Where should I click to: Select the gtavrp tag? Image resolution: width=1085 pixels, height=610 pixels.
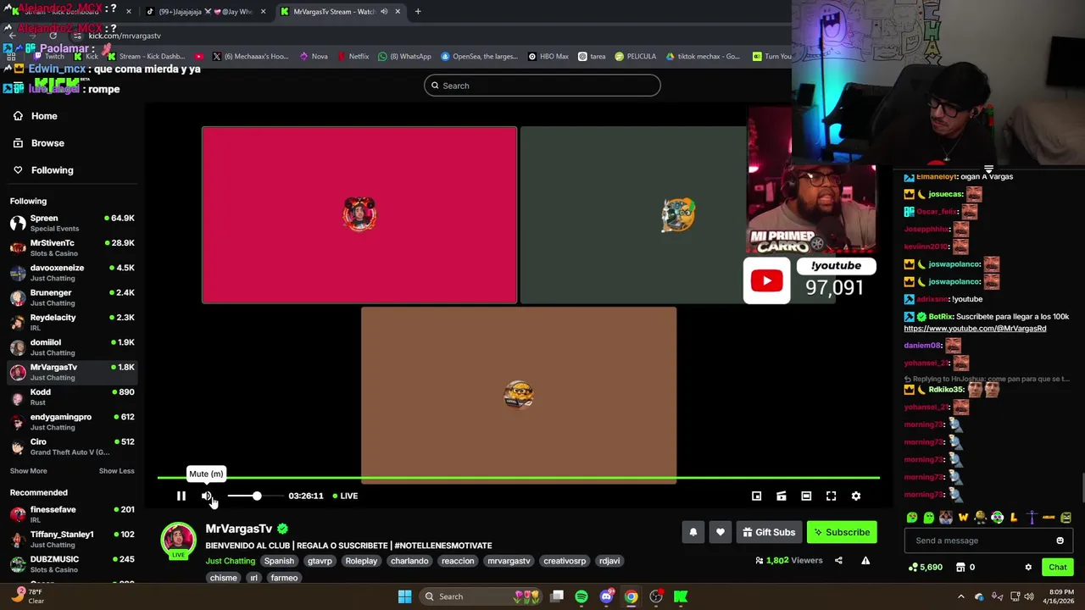coord(320,561)
